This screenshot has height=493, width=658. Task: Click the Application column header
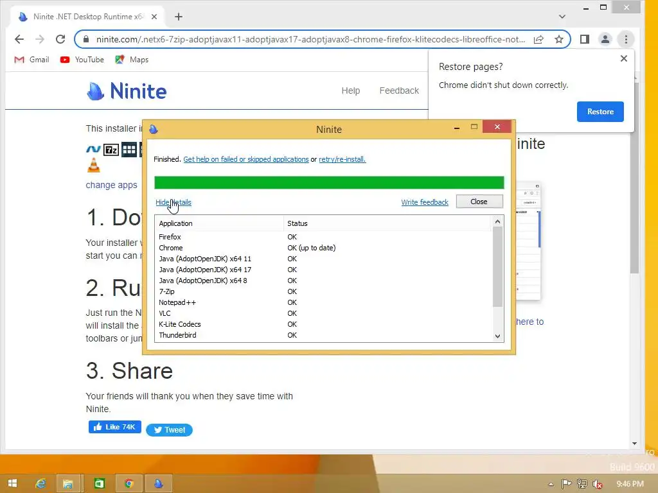[220, 223]
